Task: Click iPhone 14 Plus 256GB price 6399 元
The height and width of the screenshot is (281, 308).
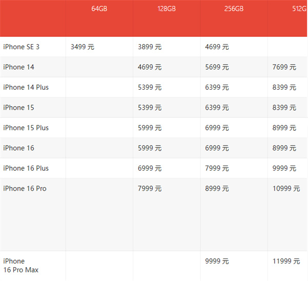Action: 217,87
